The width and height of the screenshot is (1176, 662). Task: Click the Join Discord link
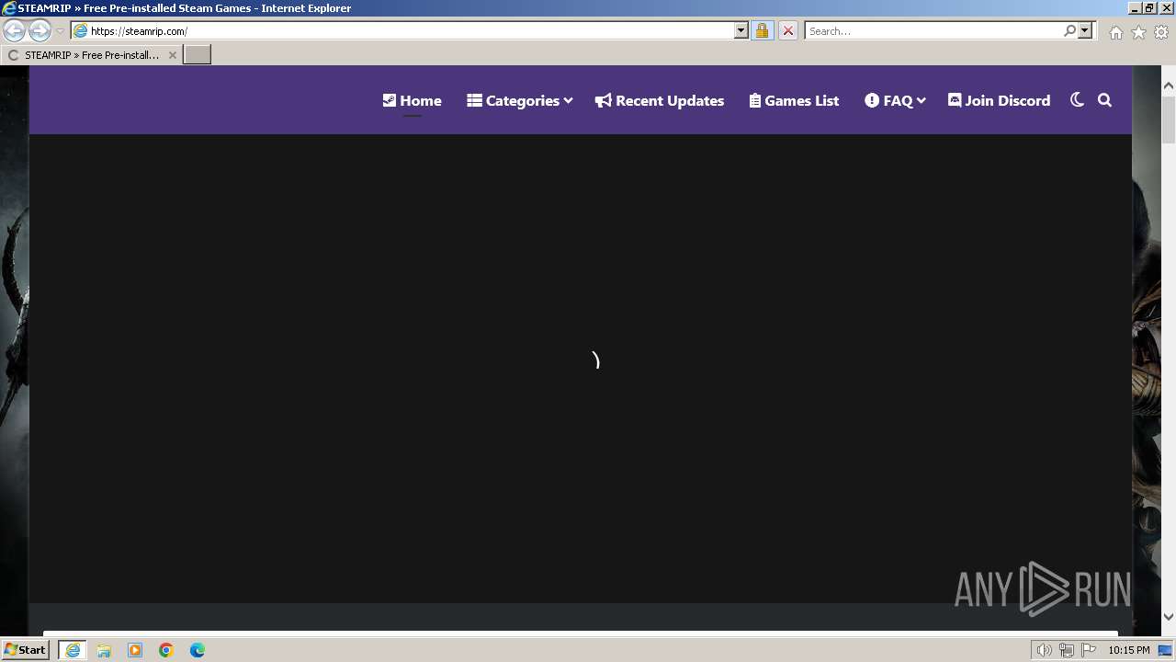tap(999, 100)
